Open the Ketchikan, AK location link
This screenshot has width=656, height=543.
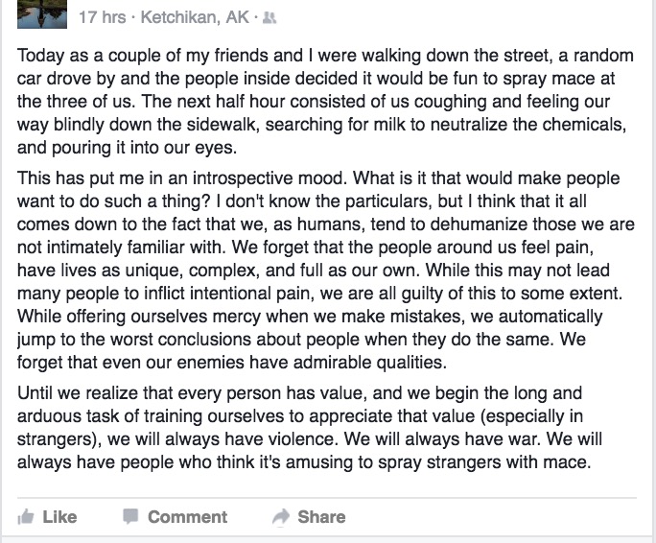[x=195, y=17]
